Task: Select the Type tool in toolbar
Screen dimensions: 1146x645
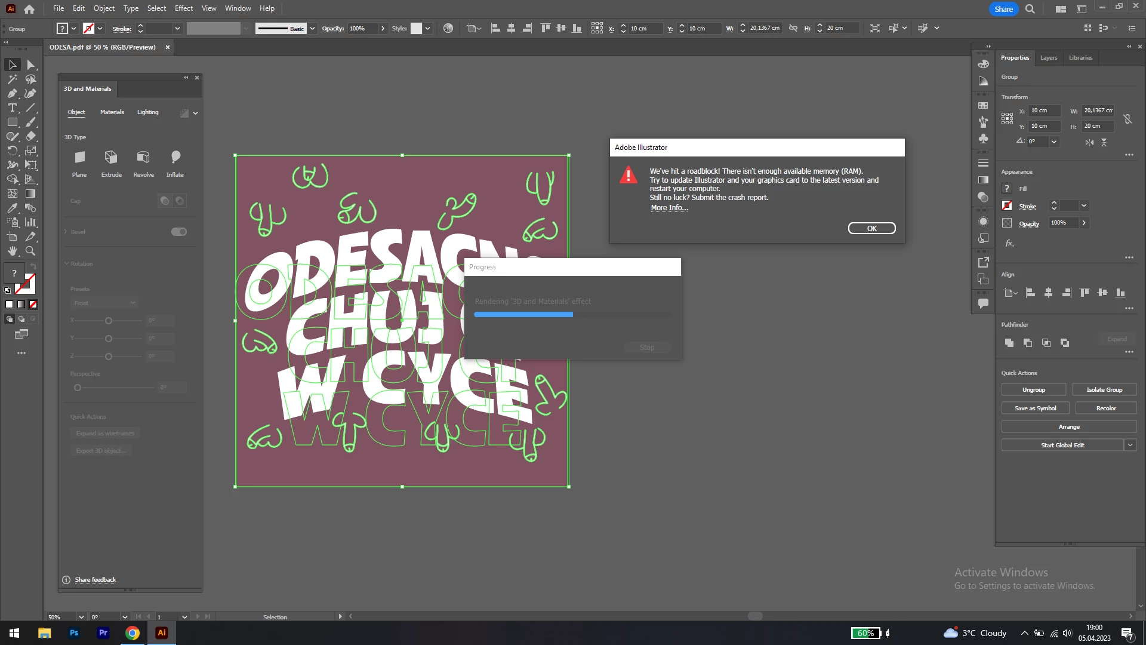Action: (12, 108)
